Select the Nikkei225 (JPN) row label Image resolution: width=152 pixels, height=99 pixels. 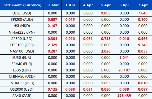[x=22, y=32]
